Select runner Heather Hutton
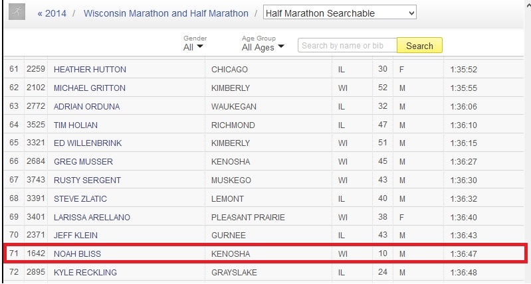Viewport: 531px width, 284px height. (90, 69)
